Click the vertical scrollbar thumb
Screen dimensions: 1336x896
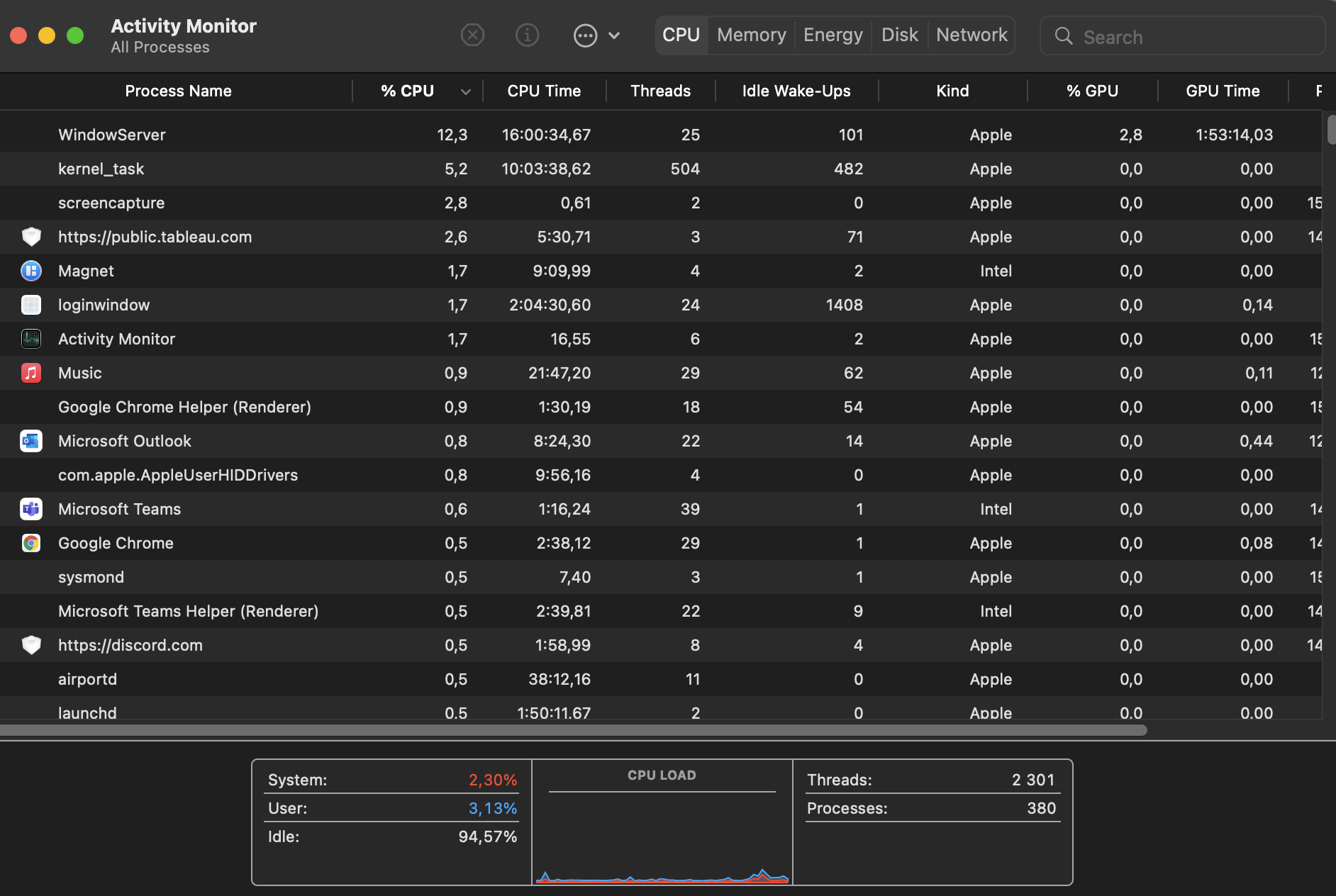[x=1331, y=130]
